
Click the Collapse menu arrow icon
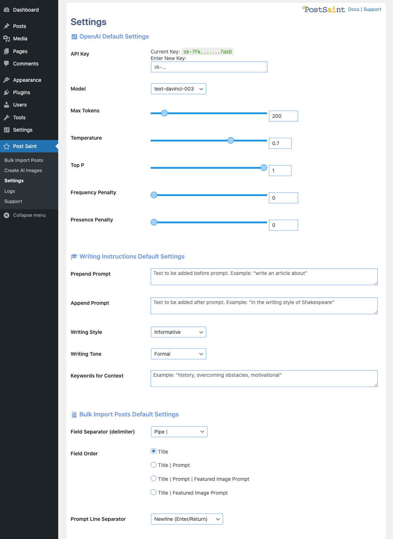pyautogui.click(x=7, y=215)
